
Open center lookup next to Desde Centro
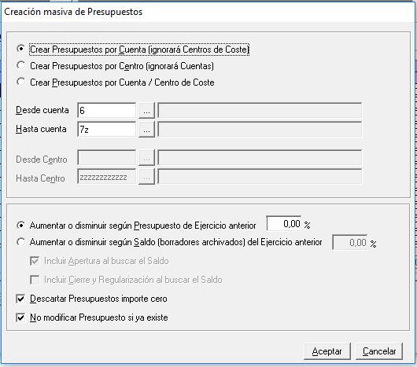coord(146,158)
